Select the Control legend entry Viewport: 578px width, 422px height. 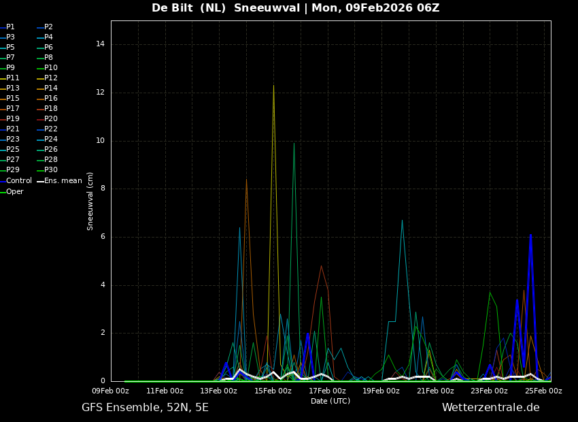18,181
